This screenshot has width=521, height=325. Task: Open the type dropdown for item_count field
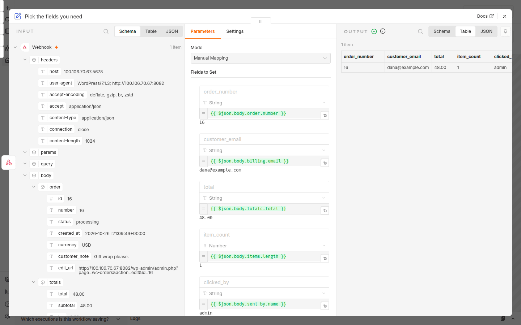[x=264, y=246]
